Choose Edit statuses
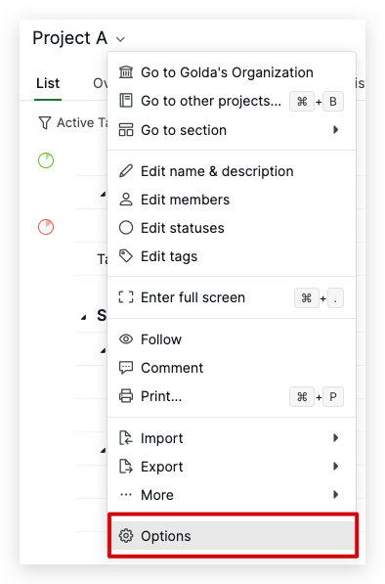This screenshot has height=584, width=385. click(x=232, y=228)
